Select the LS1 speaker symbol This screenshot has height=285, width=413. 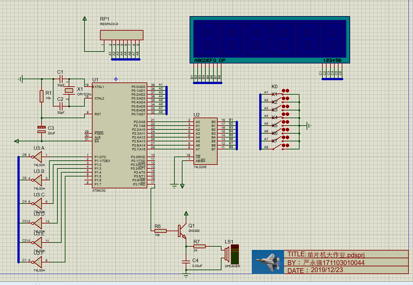(x=232, y=254)
